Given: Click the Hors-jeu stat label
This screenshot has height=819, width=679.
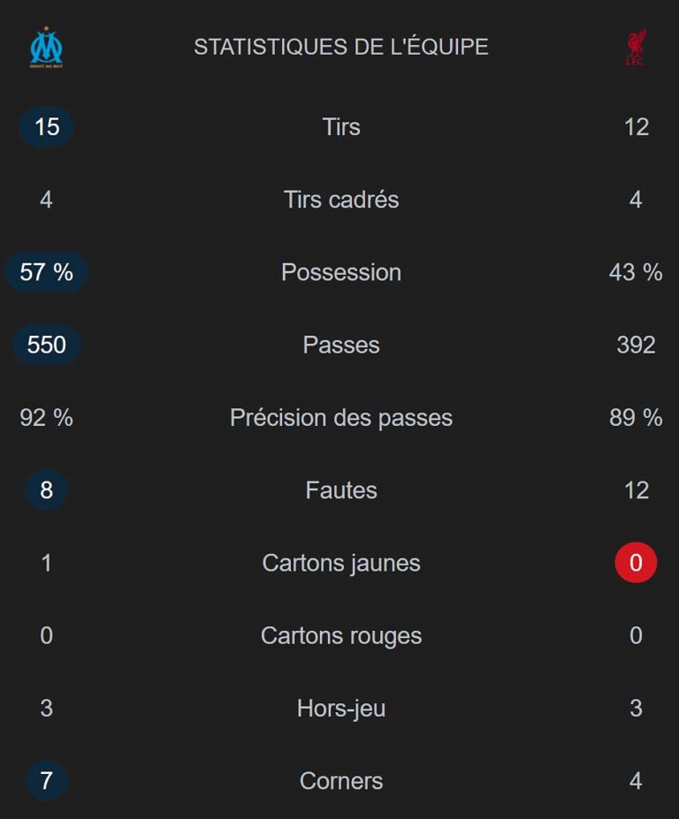Looking at the screenshot, I should click(x=341, y=709).
